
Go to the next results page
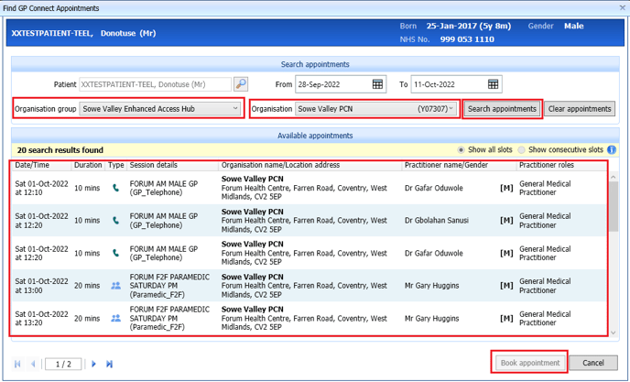tap(93, 364)
